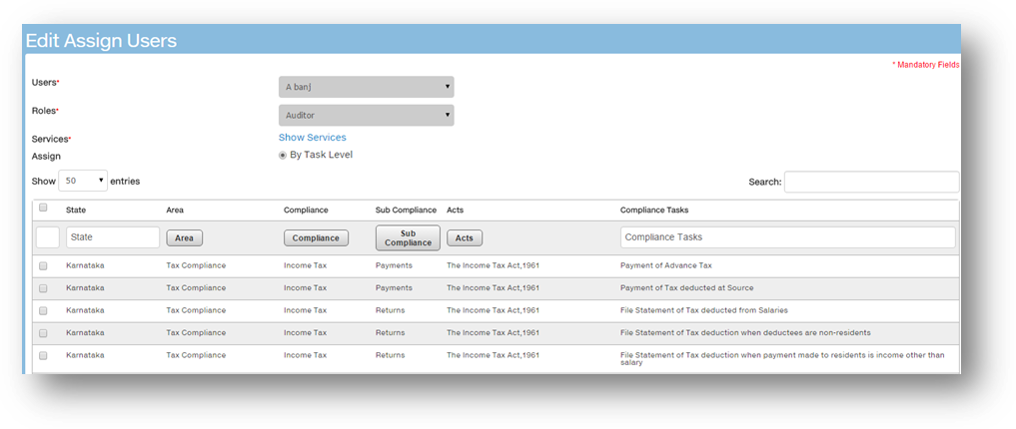Select the By Task Level radio button
Viewport: 1016px width, 429px height.
(283, 156)
